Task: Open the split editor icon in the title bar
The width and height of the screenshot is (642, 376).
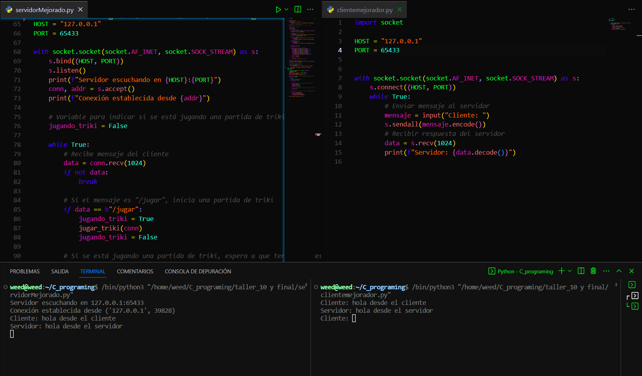Action: point(298,9)
